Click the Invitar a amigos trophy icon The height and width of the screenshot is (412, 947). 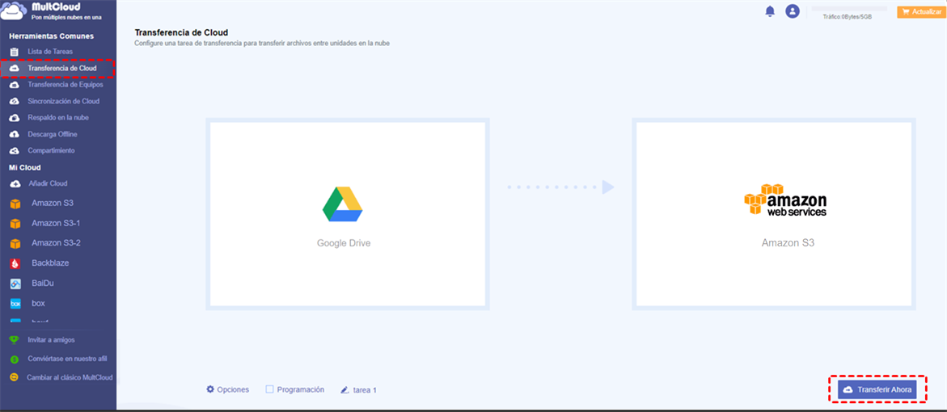(x=14, y=340)
